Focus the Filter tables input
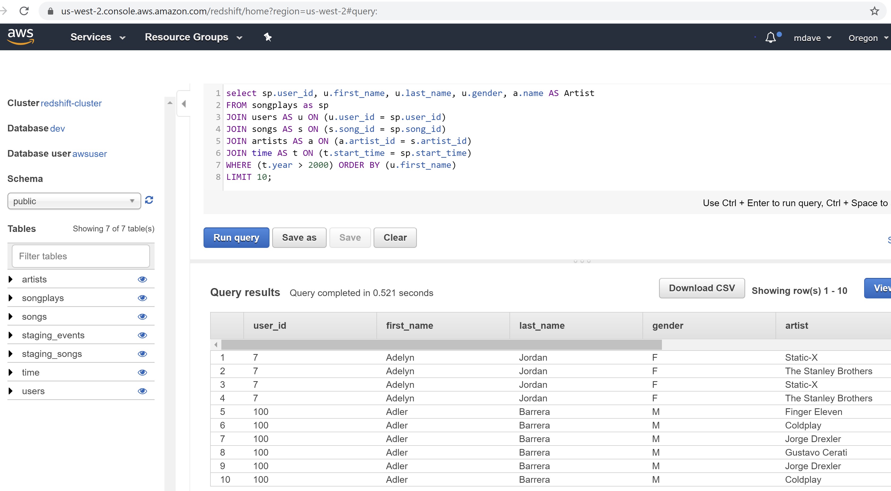This screenshot has height=491, width=891. pos(81,256)
